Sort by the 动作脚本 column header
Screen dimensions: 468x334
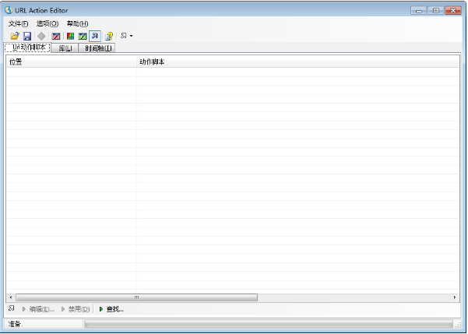point(298,62)
